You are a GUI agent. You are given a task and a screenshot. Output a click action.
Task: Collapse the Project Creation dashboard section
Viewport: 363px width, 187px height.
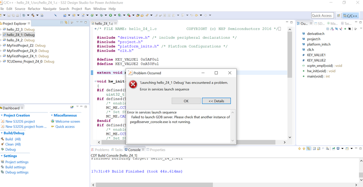tap(1, 115)
